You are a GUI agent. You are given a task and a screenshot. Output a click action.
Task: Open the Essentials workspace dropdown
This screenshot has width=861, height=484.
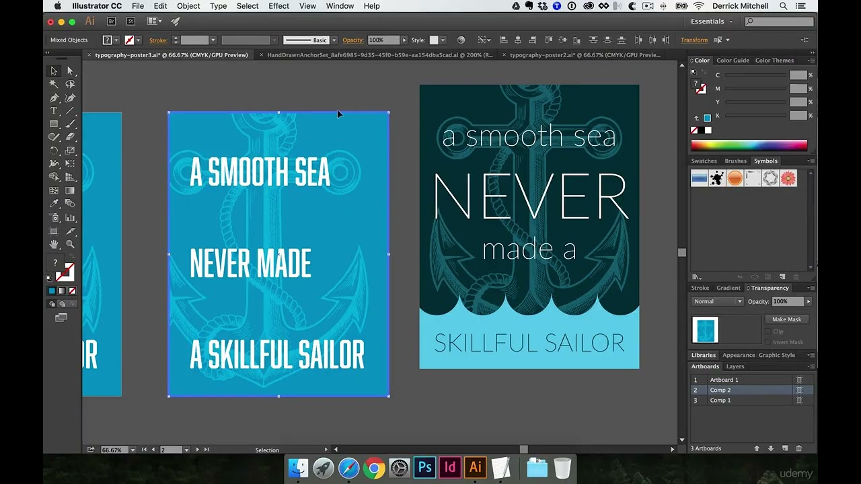711,22
